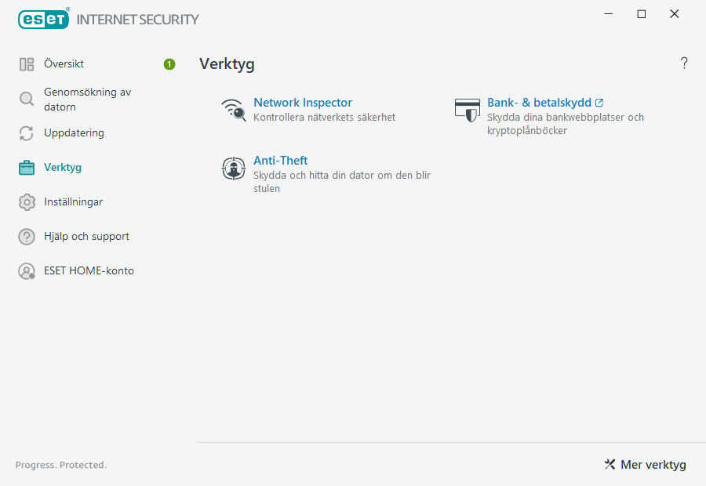Click the Hjälp och support question icon
706x486 pixels.
click(x=26, y=236)
